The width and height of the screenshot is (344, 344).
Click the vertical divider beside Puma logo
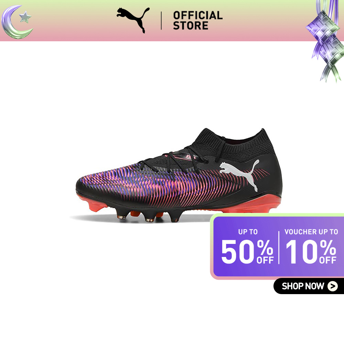[161, 21]
